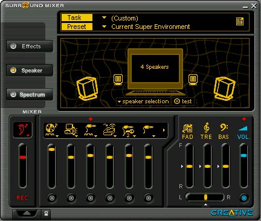Click the Task label button
This screenshot has width=261, height=221.
pos(77,18)
